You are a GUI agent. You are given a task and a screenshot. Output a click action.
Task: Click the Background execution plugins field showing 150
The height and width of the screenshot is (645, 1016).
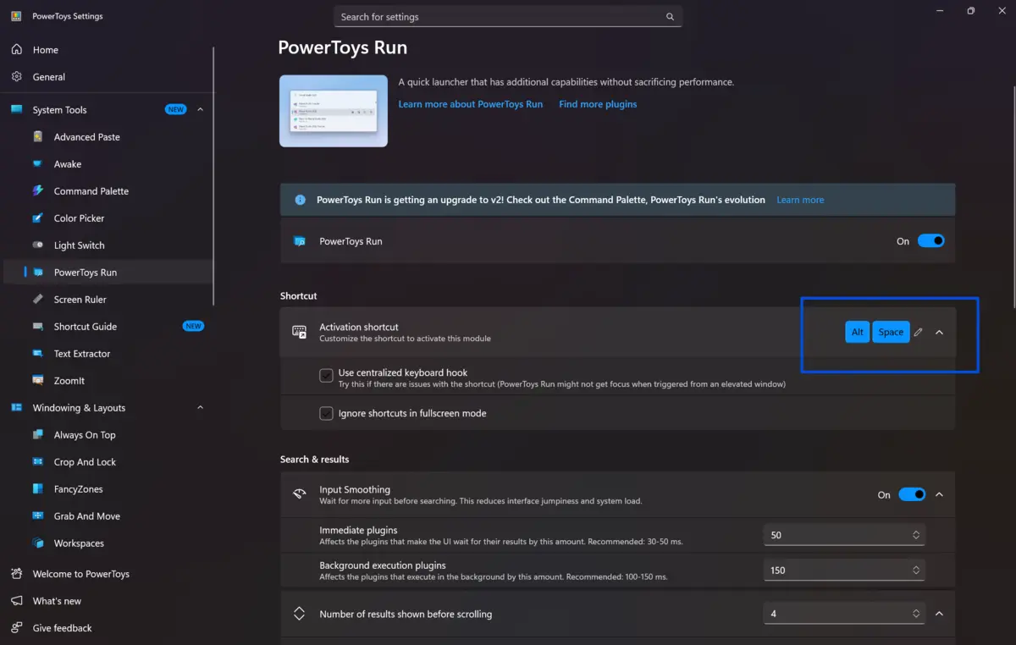click(x=844, y=571)
